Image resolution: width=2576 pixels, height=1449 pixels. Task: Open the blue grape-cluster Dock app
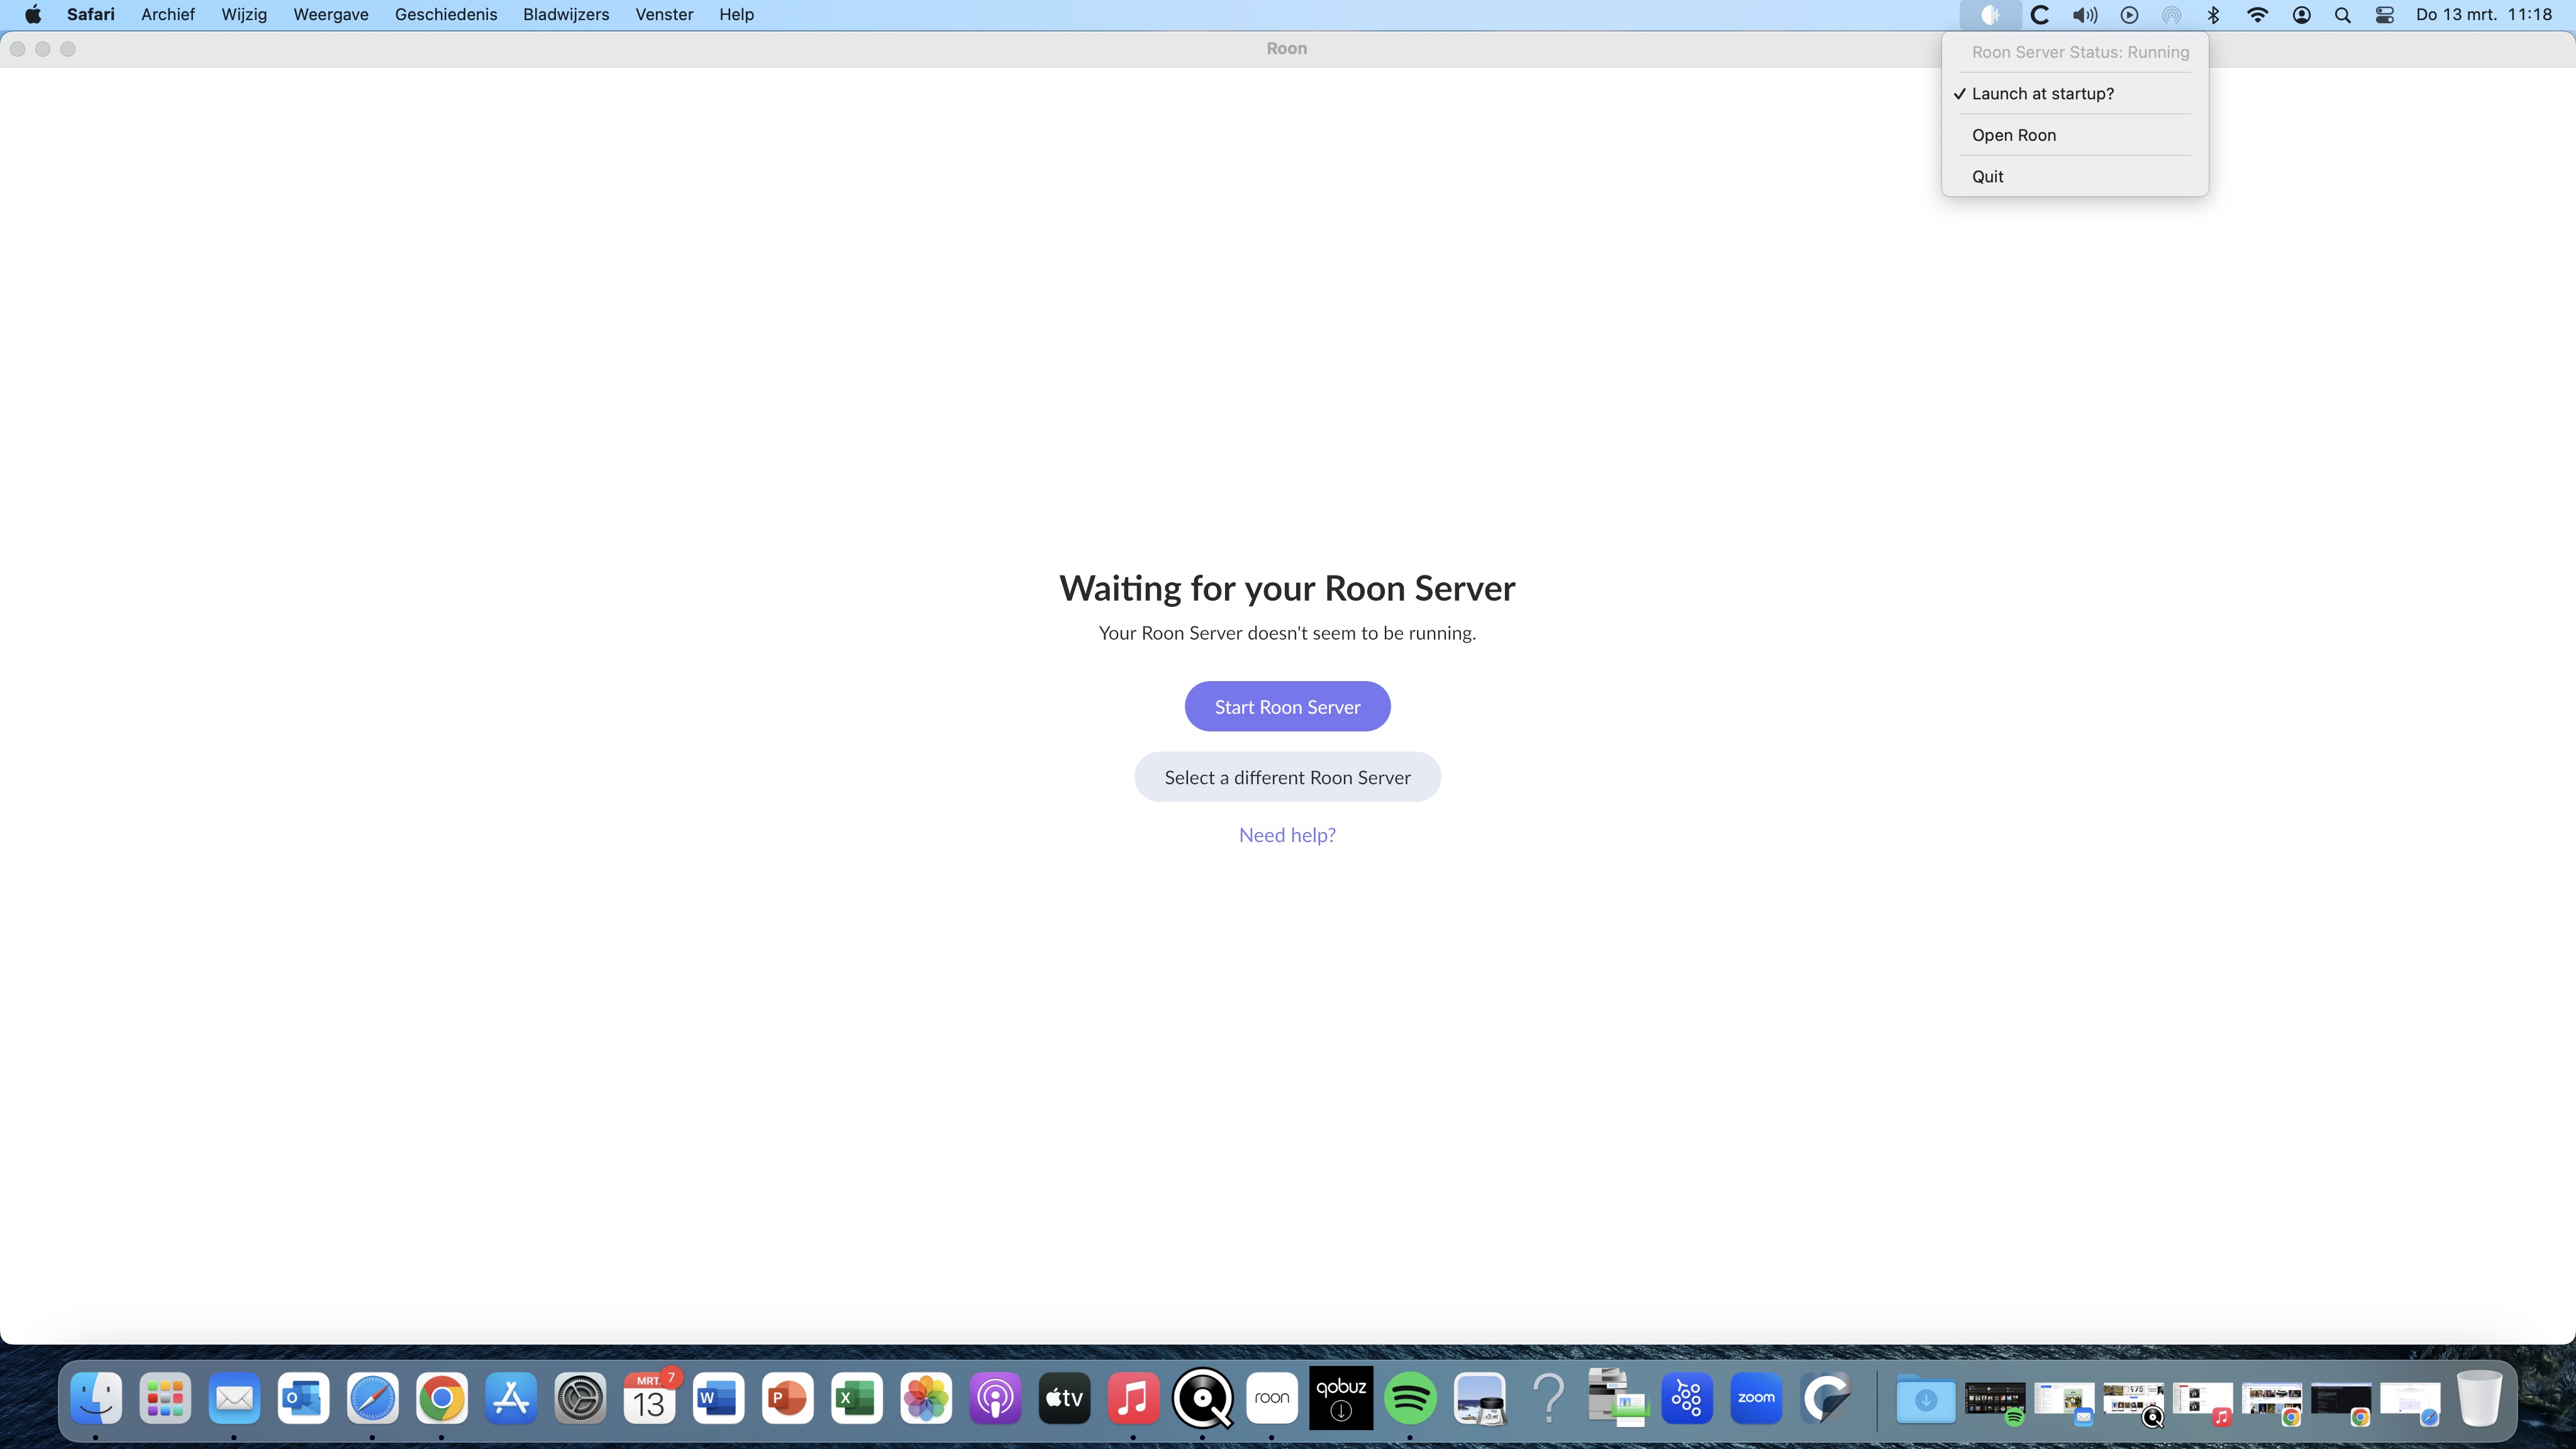1687,1397
